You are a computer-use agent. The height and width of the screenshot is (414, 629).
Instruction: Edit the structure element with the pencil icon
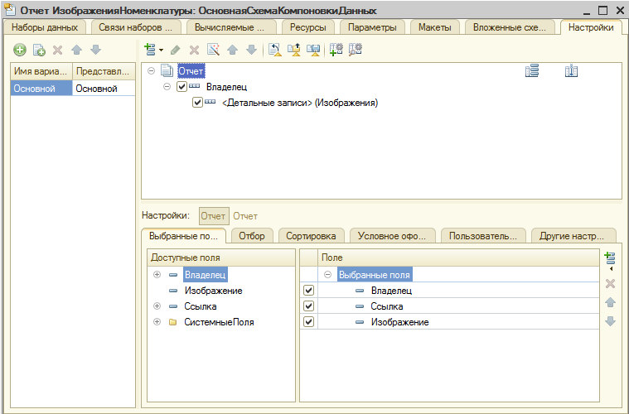pos(176,50)
